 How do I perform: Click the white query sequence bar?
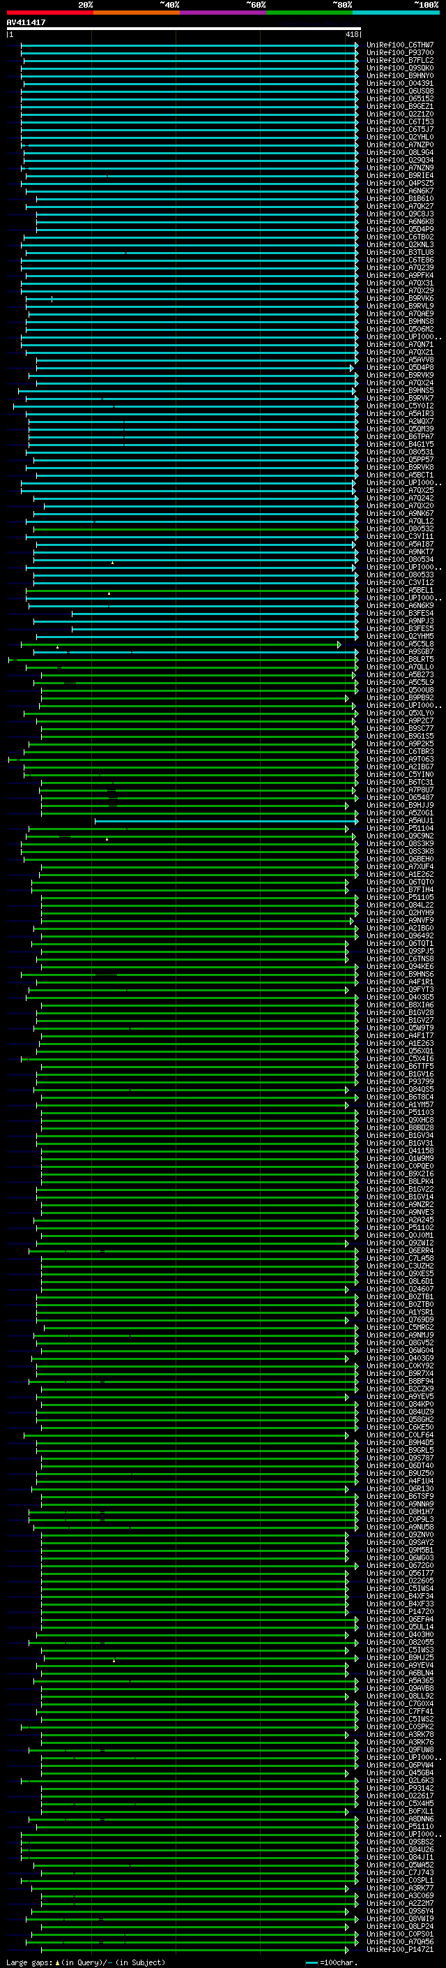point(184,29)
